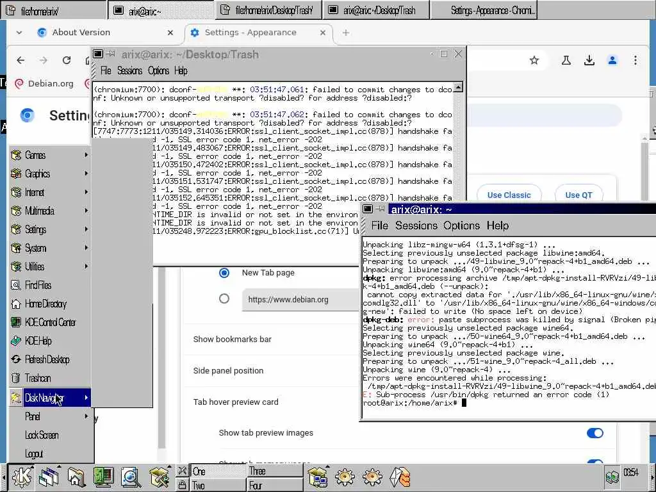Click the Use Classic button
The width and height of the screenshot is (656, 492).
tap(509, 195)
